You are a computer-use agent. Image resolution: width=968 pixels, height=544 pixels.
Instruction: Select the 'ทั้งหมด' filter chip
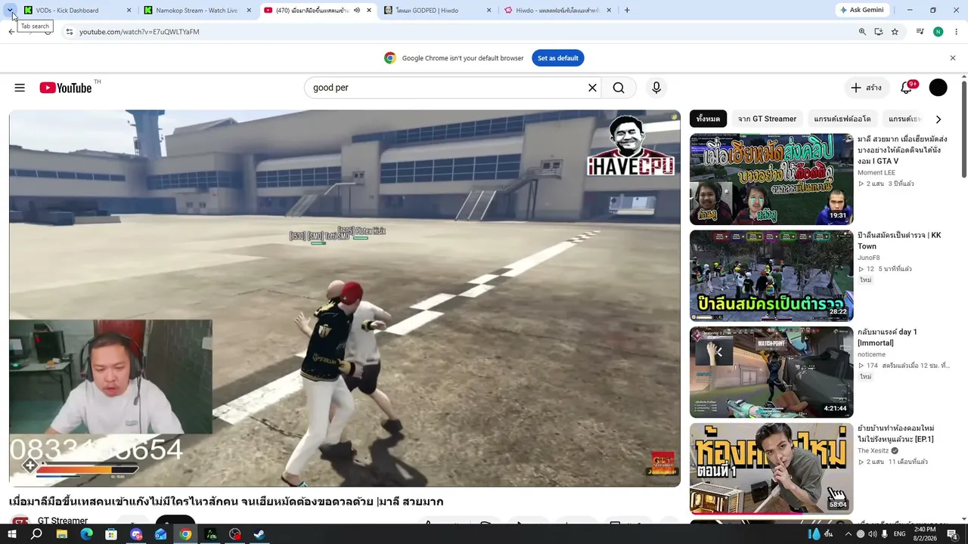pyautogui.click(x=708, y=119)
